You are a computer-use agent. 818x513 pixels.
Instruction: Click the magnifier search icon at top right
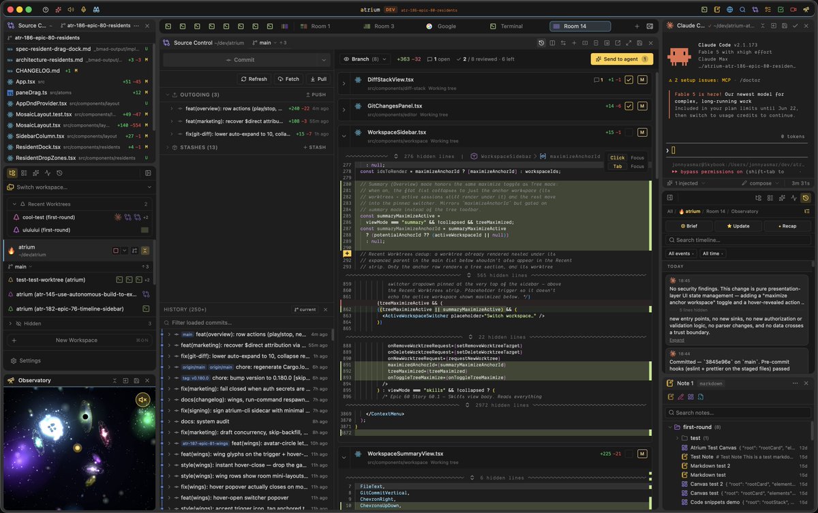(742, 10)
